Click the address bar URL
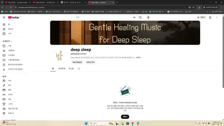Image resolution: width=224 pixels, height=126 pixels. pos(31,7)
